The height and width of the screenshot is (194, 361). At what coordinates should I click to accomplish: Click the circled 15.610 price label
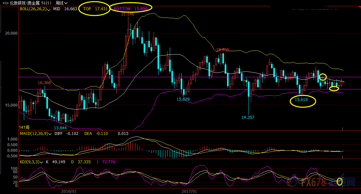point(303,99)
